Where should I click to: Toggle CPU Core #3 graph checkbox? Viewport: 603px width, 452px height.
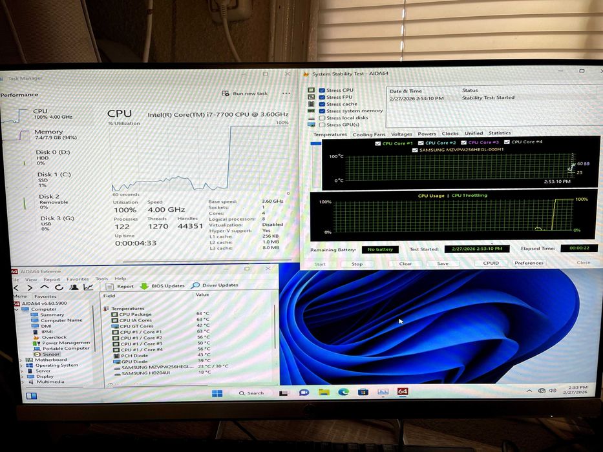(464, 143)
